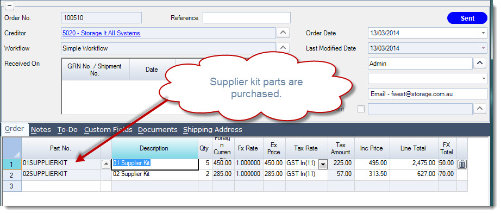Screen dimensions: 501x214
Task: Click GST In(11) tax rate on row 2
Action: [306, 175]
